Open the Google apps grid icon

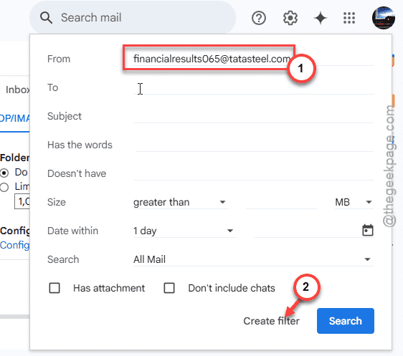point(349,18)
